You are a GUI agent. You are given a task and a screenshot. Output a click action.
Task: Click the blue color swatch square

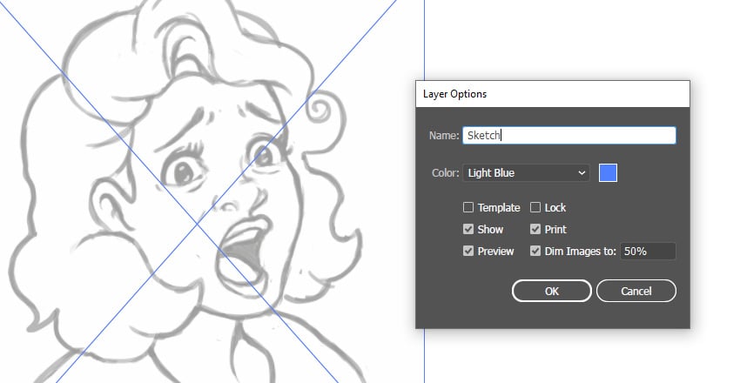(609, 172)
